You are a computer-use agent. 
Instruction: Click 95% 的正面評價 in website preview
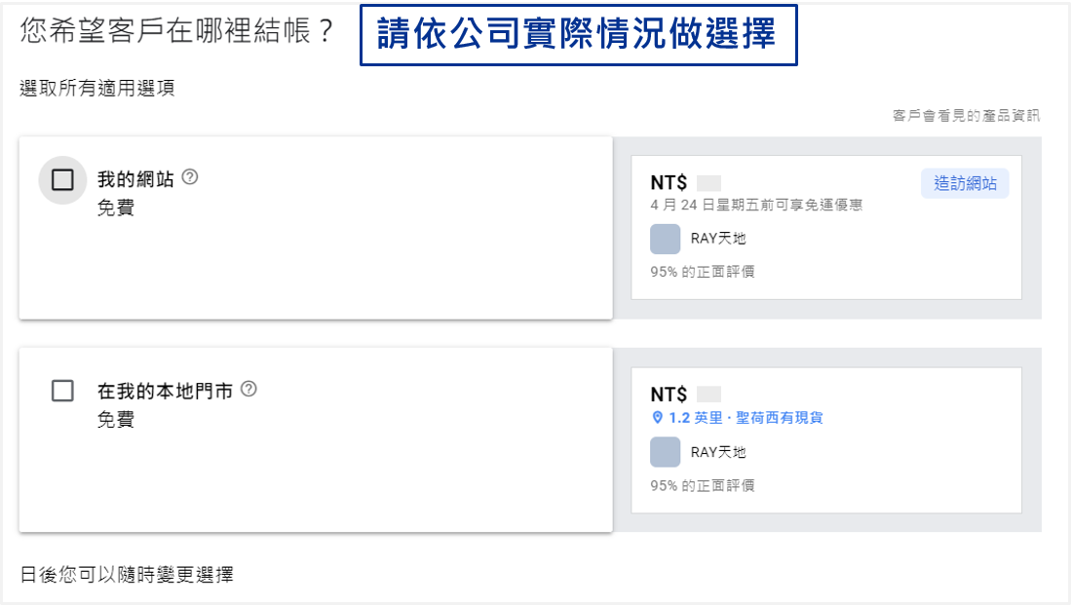pos(703,272)
